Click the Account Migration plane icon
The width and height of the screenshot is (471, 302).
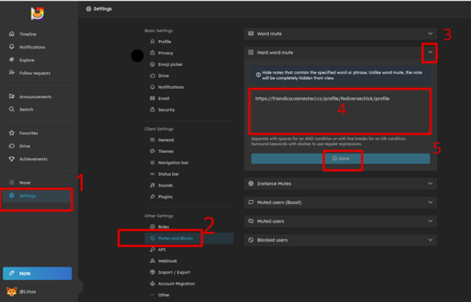click(153, 283)
